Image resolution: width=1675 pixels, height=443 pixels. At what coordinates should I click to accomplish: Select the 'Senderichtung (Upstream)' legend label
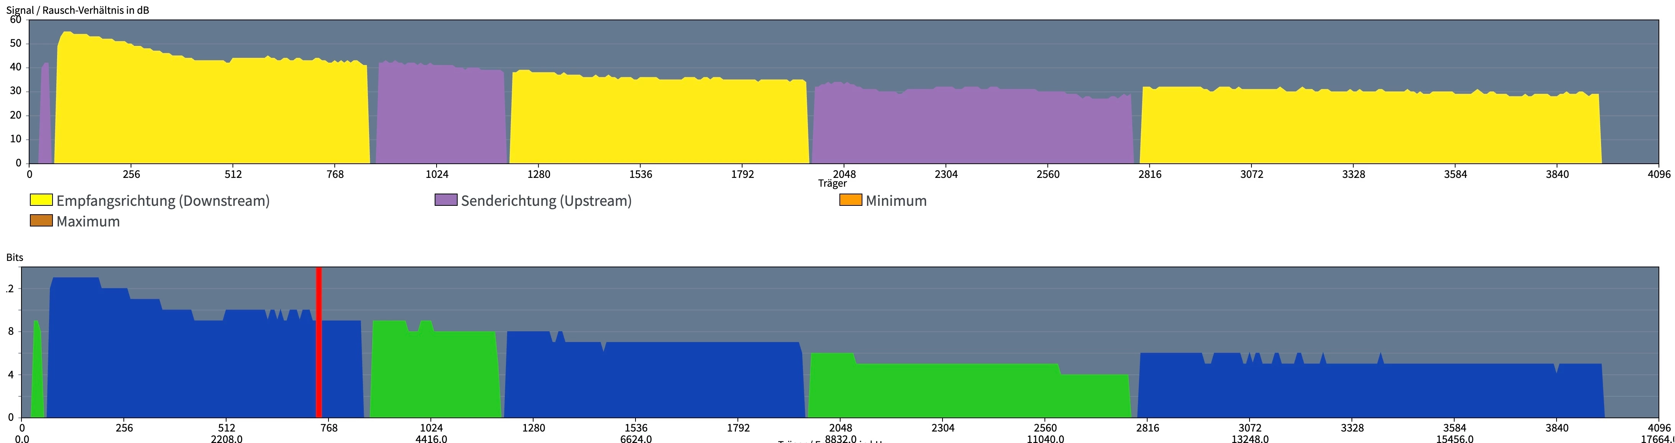(546, 200)
